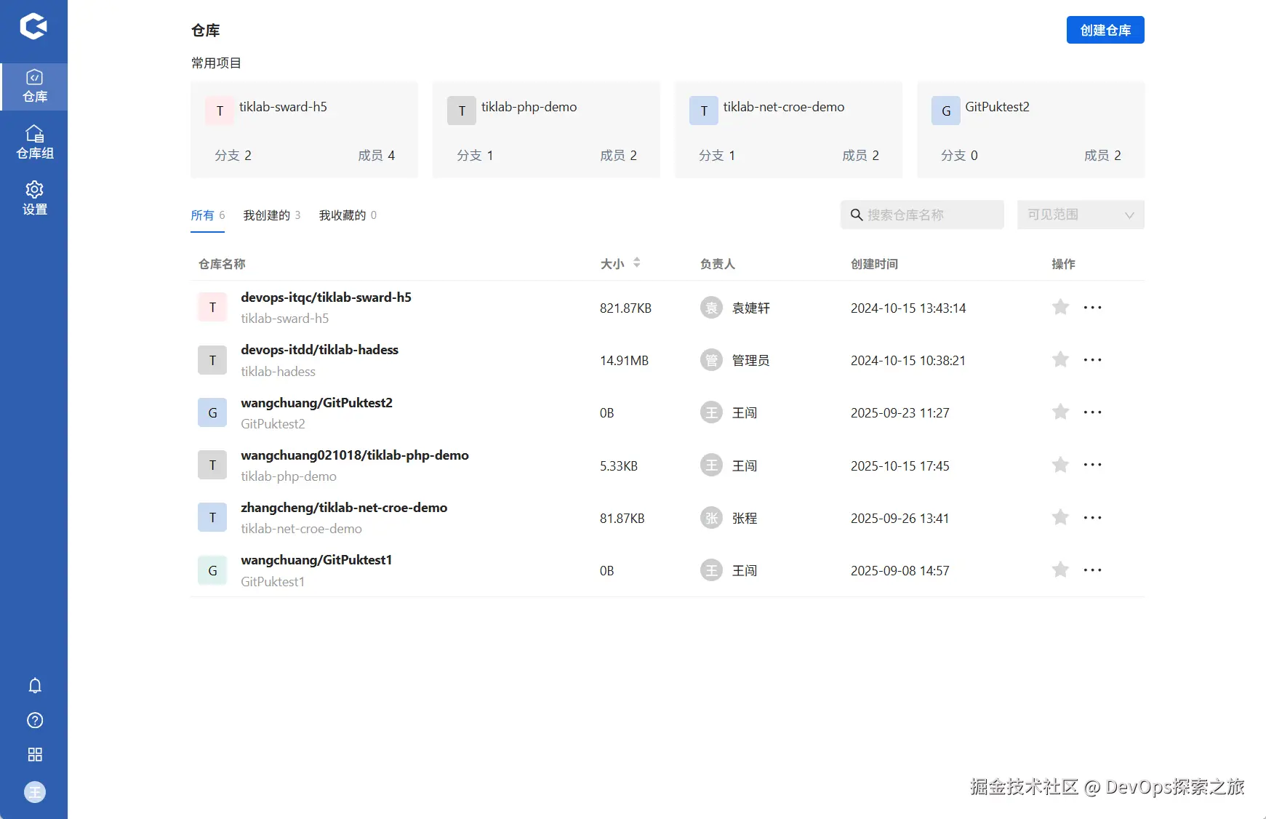Click the G avatar of wangchuang/GitPuktest1 row
This screenshot has width=1266, height=819.
(212, 570)
